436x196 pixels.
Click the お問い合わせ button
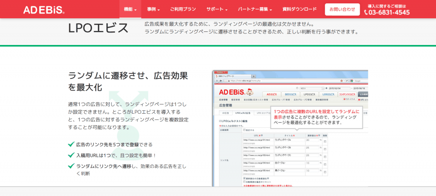(342, 9)
